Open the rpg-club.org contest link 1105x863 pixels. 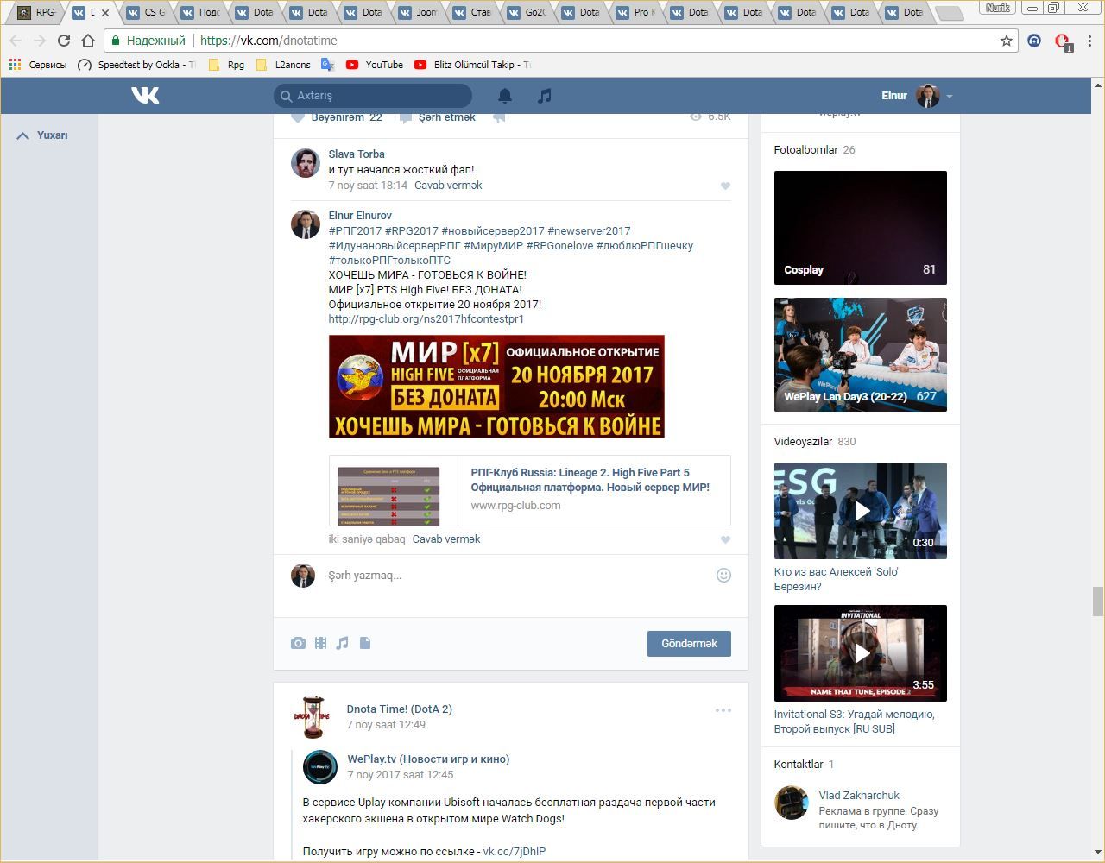426,319
